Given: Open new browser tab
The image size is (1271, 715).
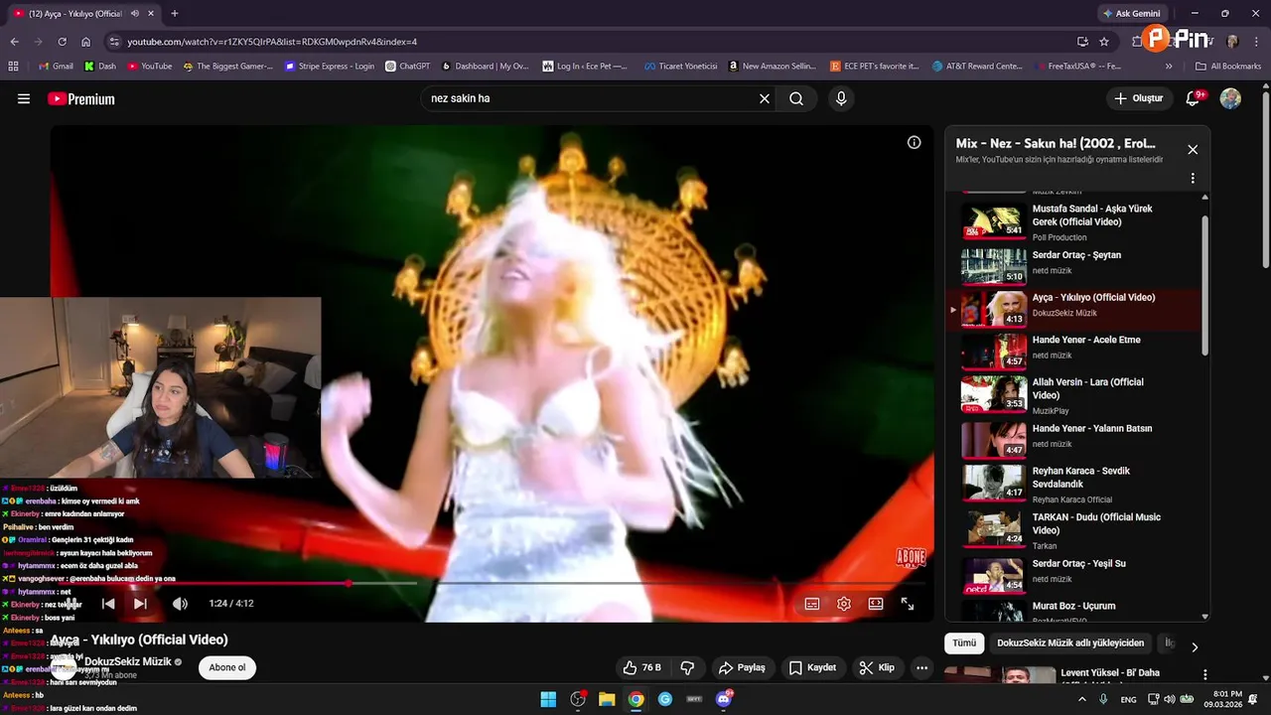Looking at the screenshot, I should pos(175,13).
